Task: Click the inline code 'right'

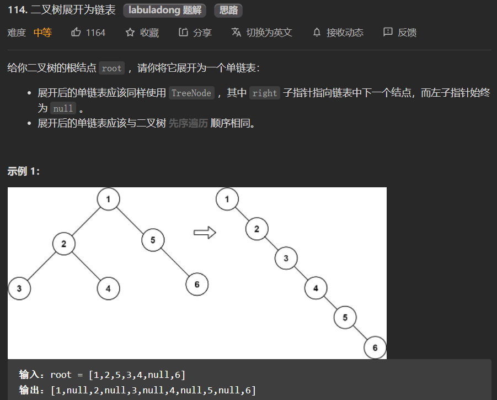Action: click(265, 93)
